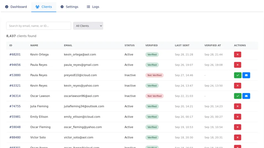The height and width of the screenshot is (148, 264).
Task: Click red X for Kevin Reyes row
Action: (237, 86)
